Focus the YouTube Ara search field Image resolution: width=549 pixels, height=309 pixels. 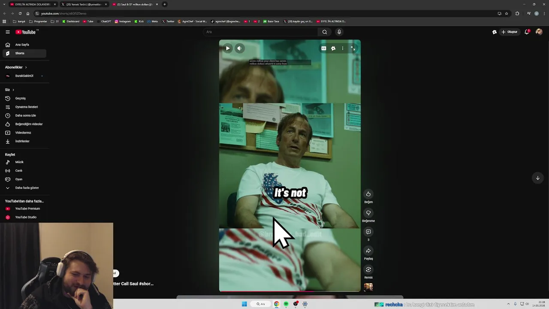click(x=261, y=32)
